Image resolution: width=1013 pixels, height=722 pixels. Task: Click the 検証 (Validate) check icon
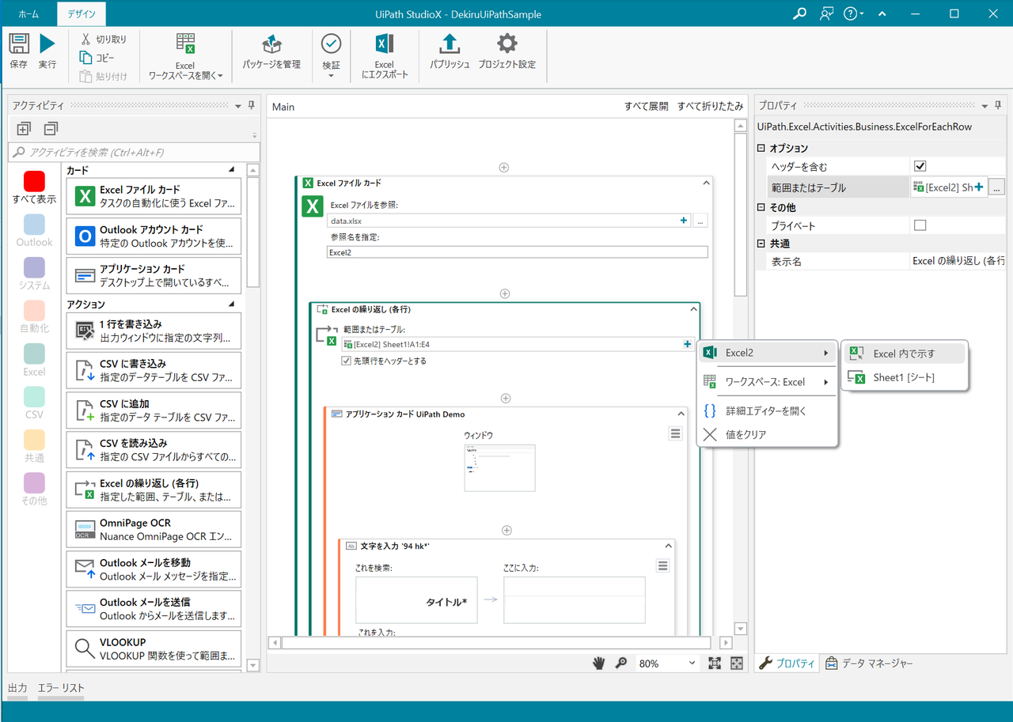(x=331, y=44)
